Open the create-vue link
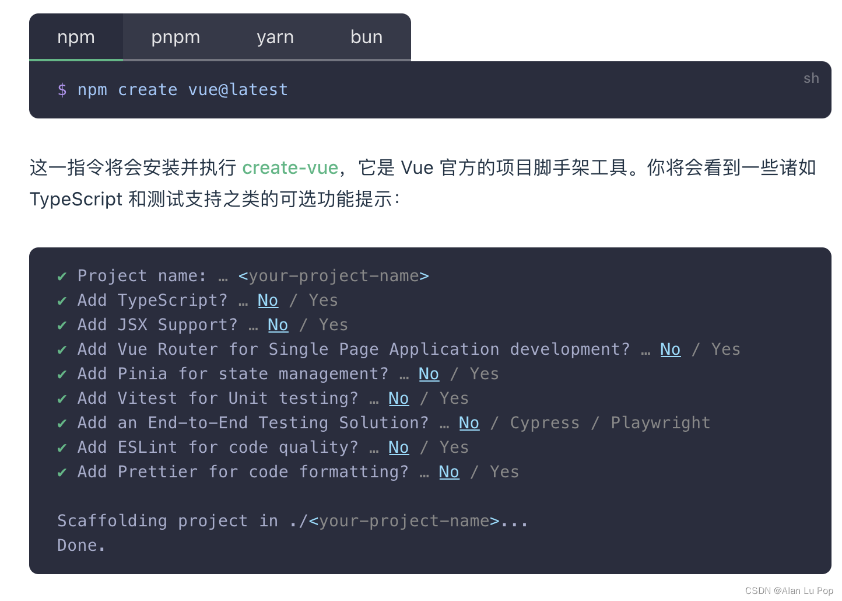 click(x=290, y=167)
